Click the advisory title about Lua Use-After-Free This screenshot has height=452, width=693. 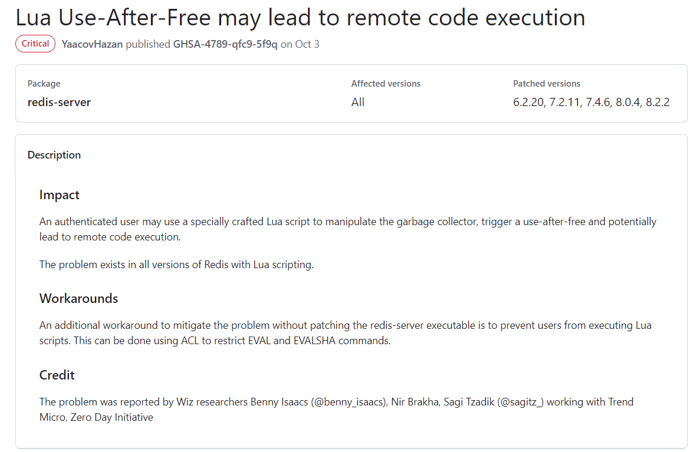tap(300, 18)
